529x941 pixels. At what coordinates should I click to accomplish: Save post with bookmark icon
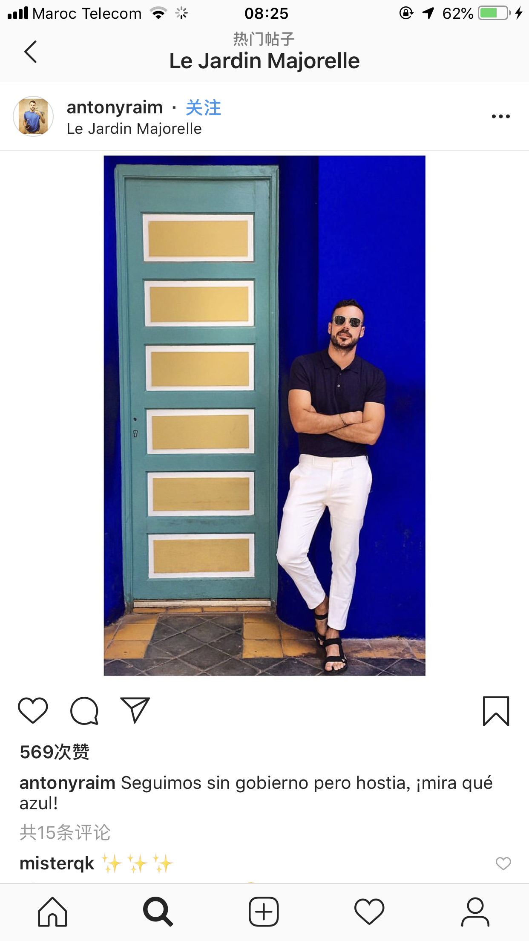(496, 711)
